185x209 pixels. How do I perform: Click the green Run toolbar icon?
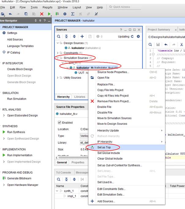(49, 14)
